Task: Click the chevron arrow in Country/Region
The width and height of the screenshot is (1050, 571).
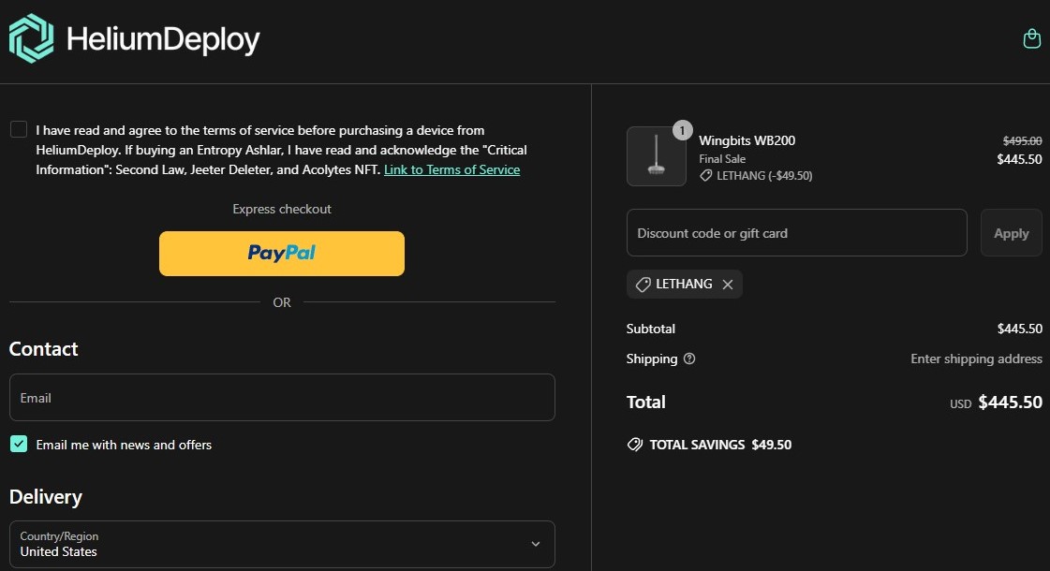Action: point(536,544)
